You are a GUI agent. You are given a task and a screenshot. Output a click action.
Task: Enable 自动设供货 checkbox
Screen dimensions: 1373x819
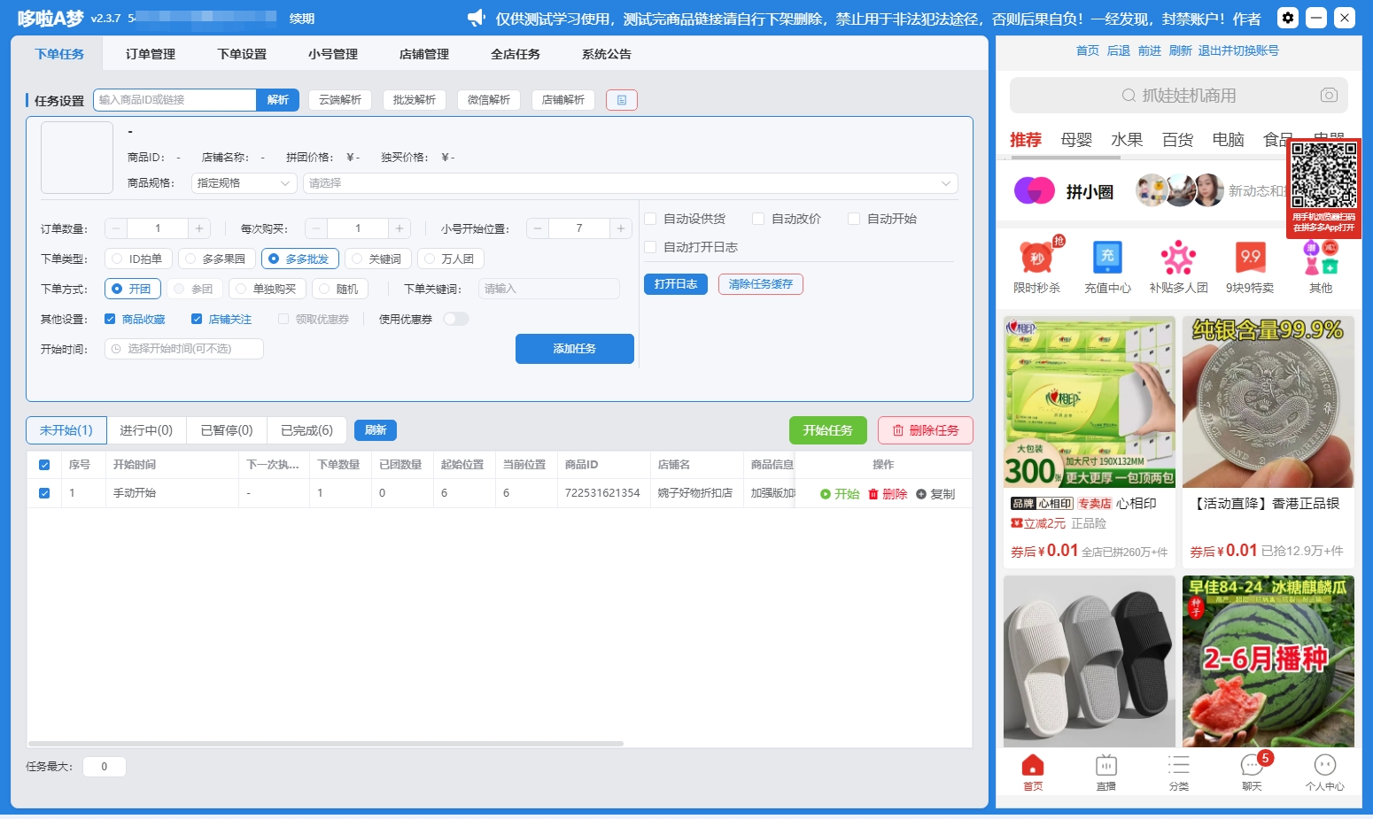point(651,219)
